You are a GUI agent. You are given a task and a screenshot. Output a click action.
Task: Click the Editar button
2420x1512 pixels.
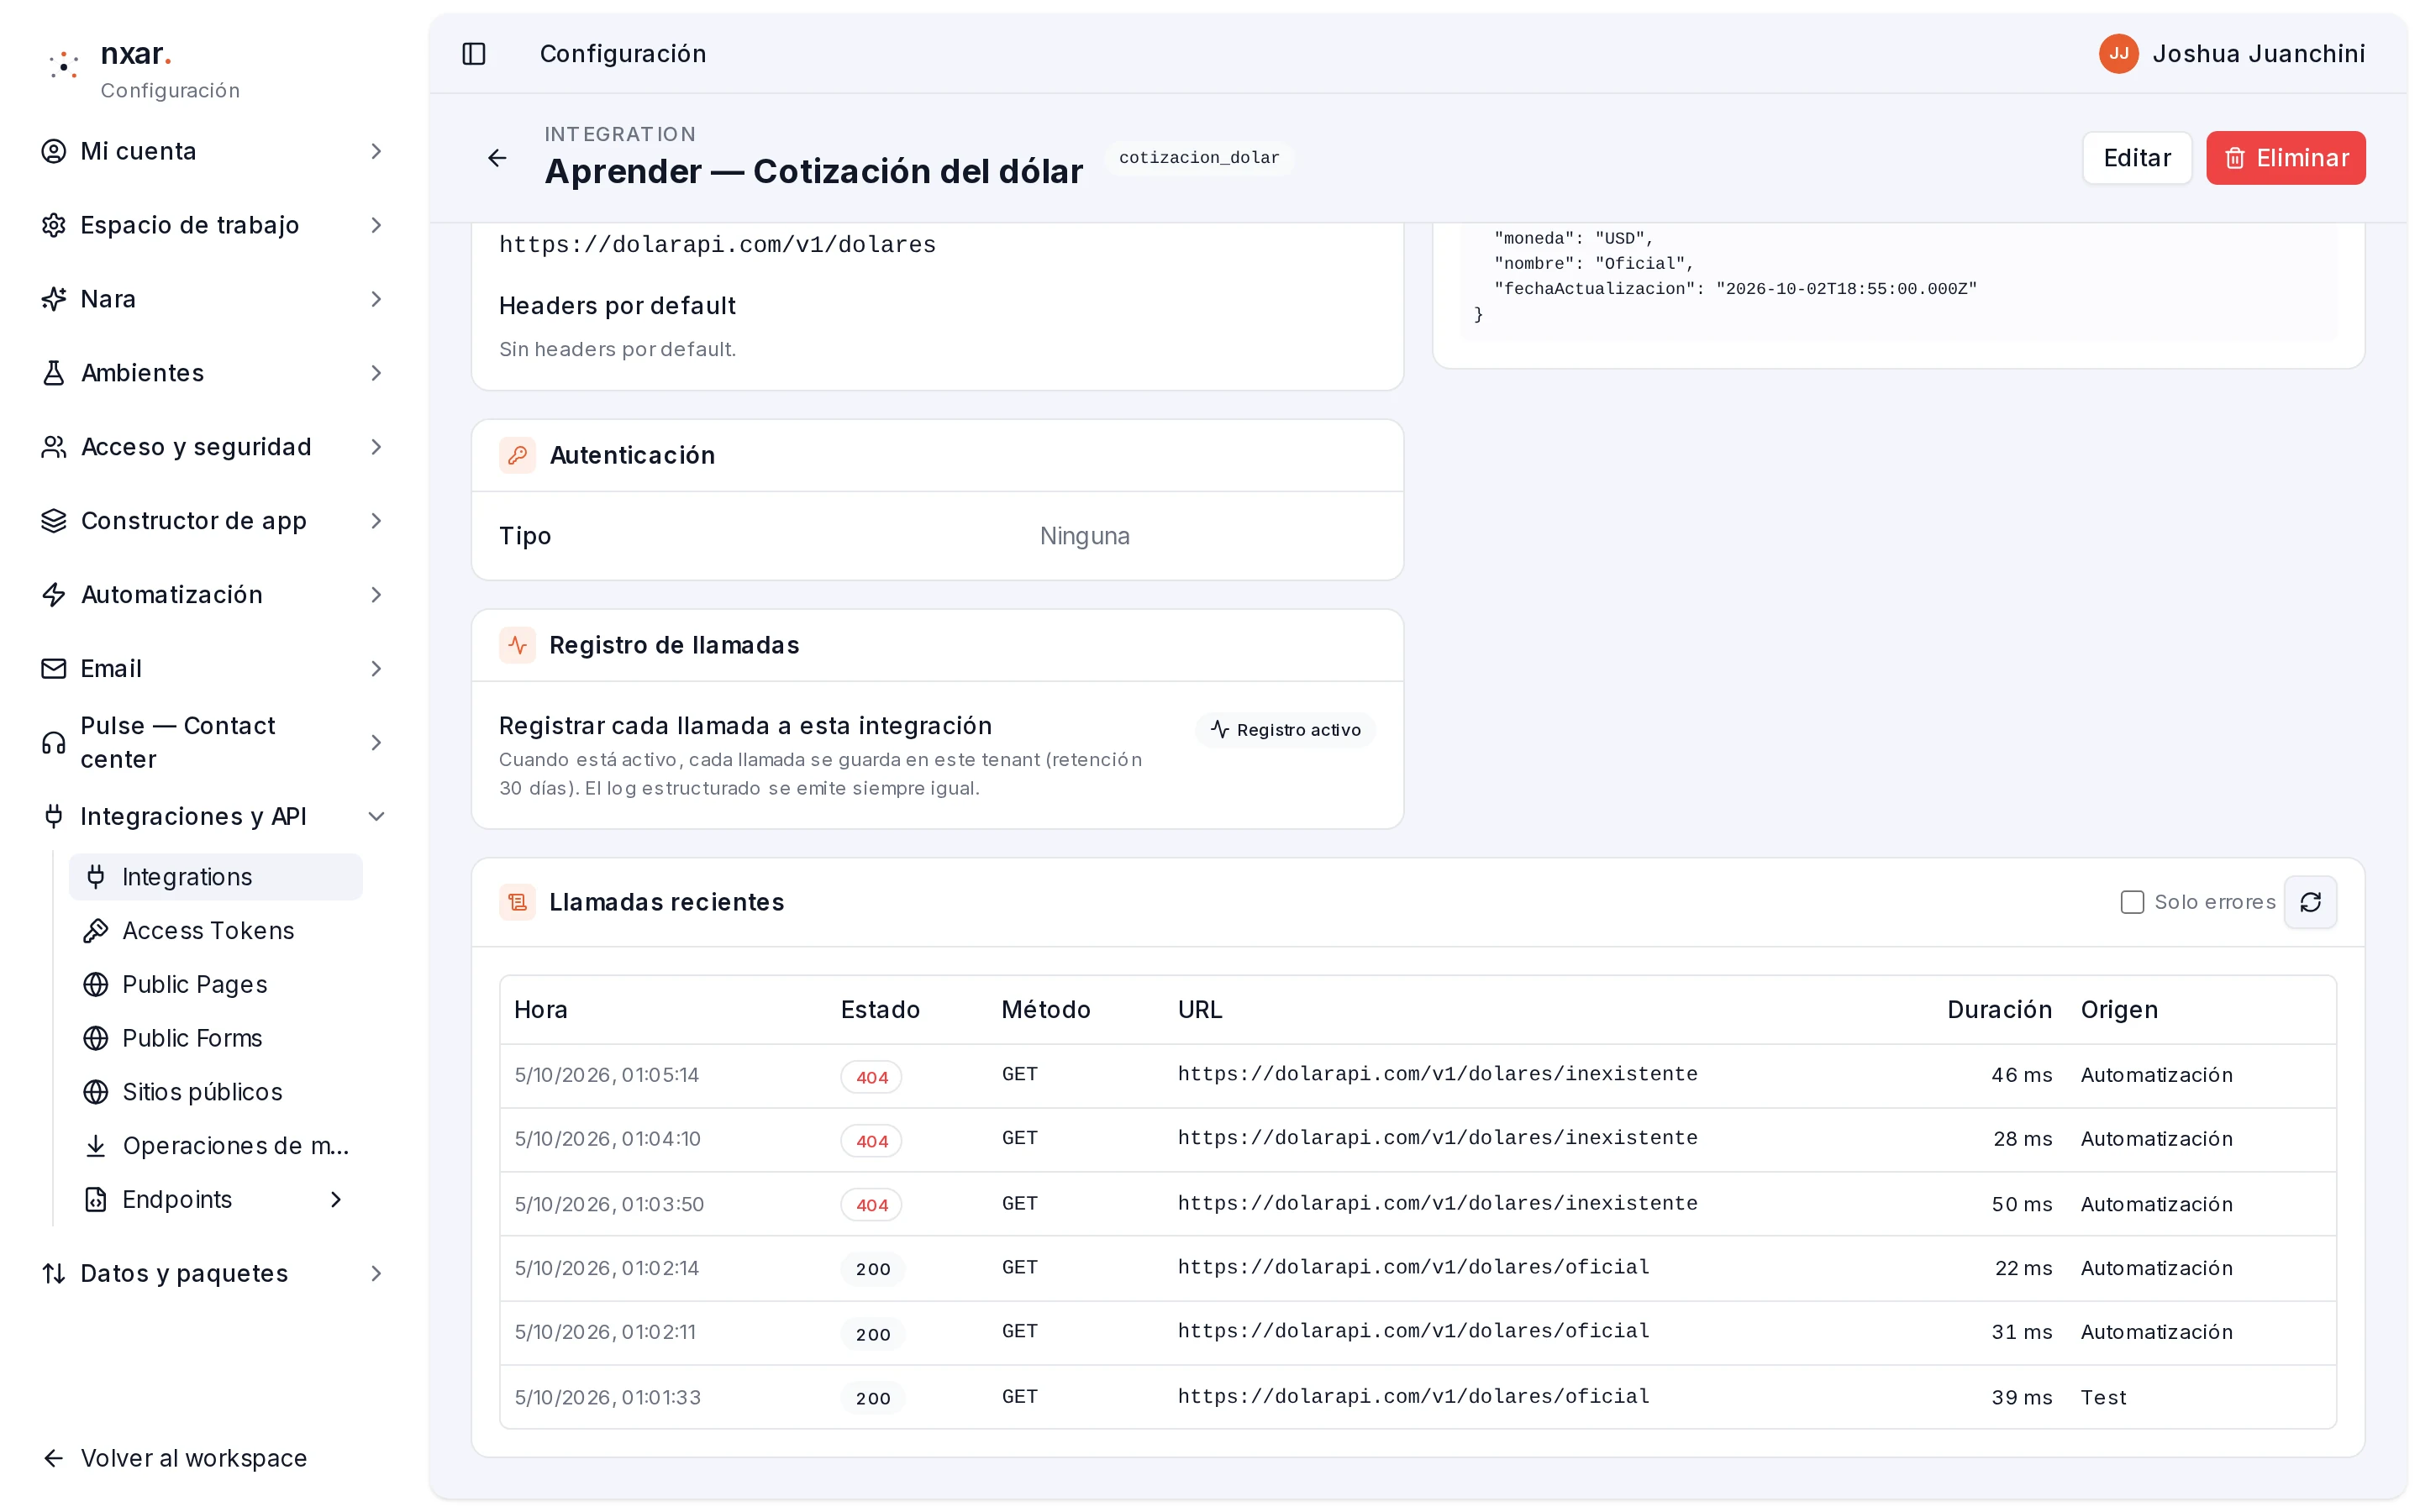pyautogui.click(x=2137, y=158)
